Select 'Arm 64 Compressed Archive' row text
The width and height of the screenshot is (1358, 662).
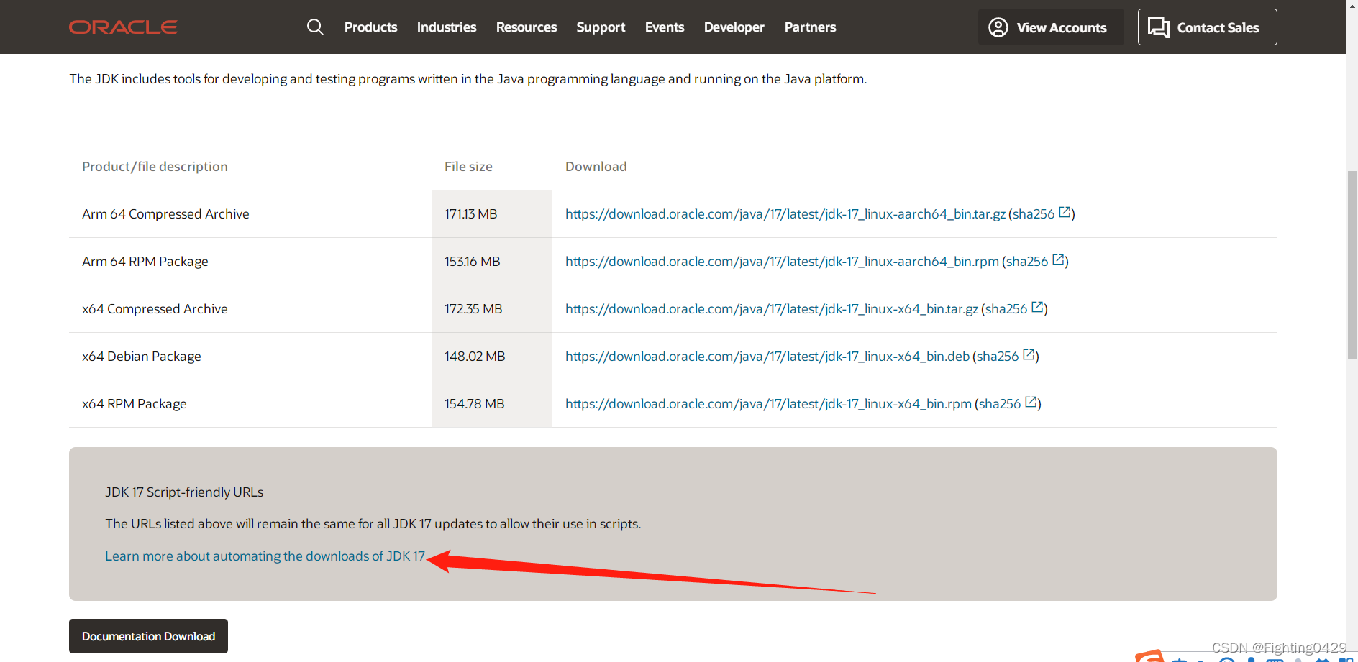click(x=165, y=214)
